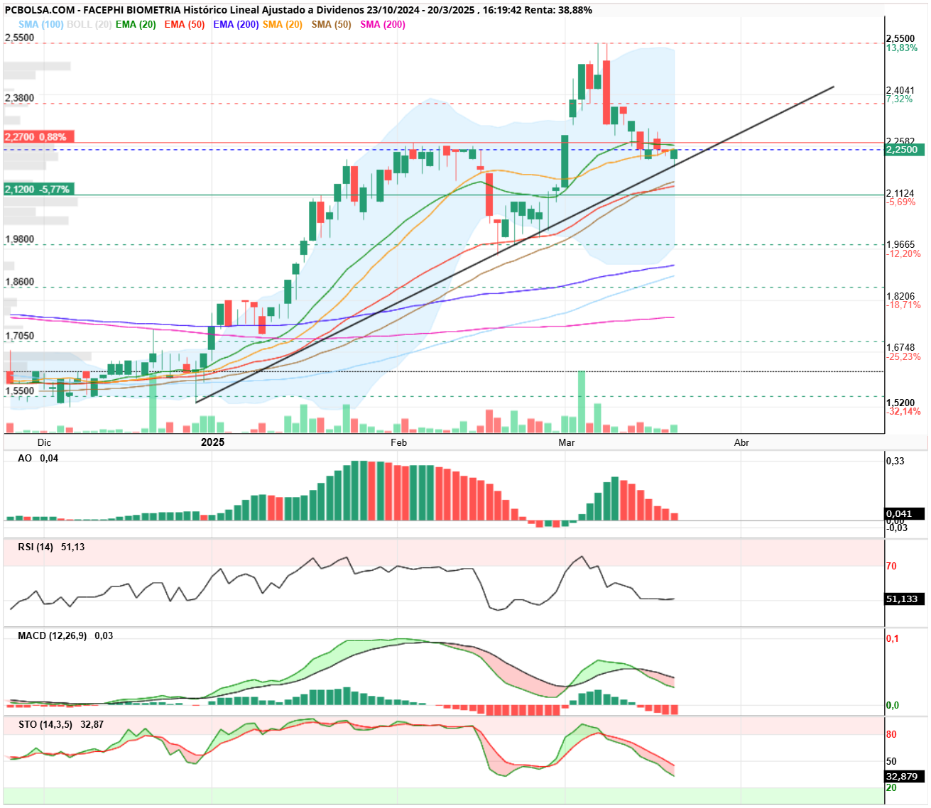Image resolution: width=931 pixels, height=808 pixels.
Task: Click the 7,32% percentage on right axis
Action: [900, 99]
